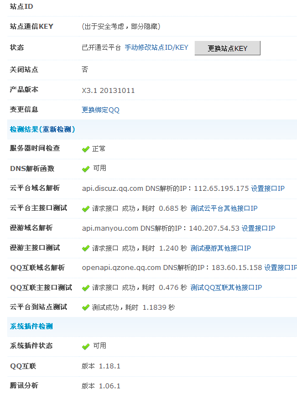Click the 站点通信KEY hidden value text
Image resolution: width=297 pixels, height=395 pixels.
point(121,27)
